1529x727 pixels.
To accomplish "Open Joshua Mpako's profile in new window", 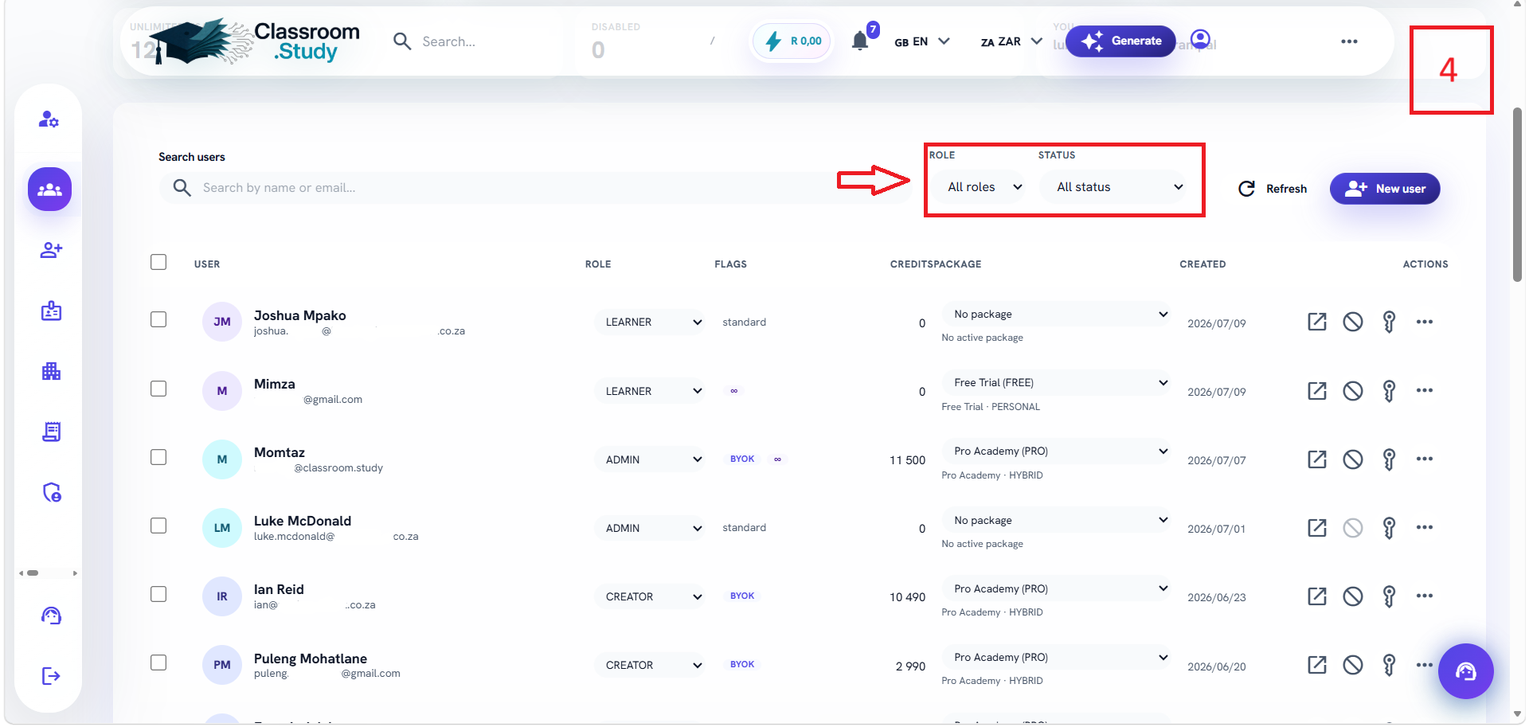I will coord(1317,322).
